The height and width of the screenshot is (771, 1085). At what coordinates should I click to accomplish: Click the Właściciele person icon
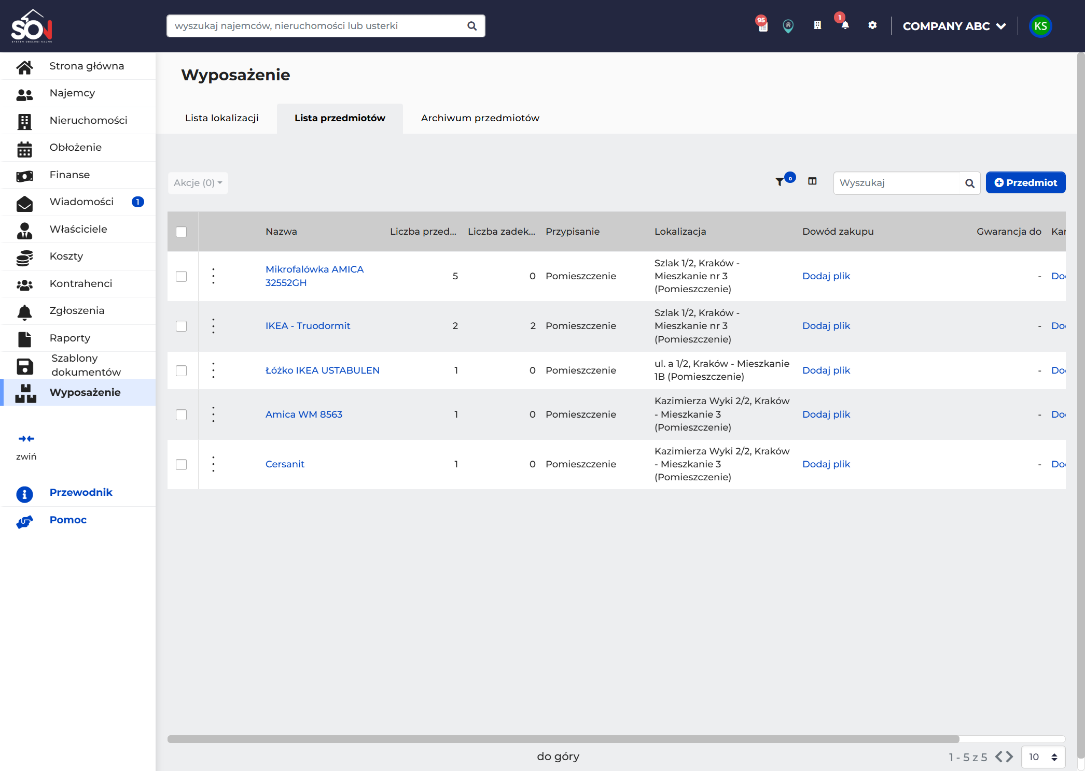coord(24,231)
